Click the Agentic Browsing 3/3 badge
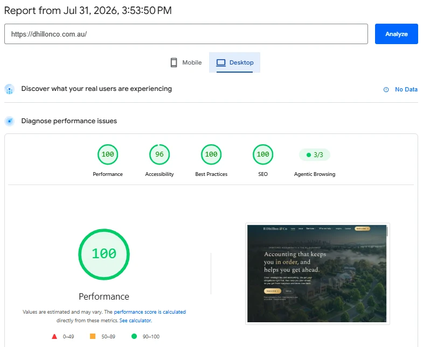 click(315, 154)
